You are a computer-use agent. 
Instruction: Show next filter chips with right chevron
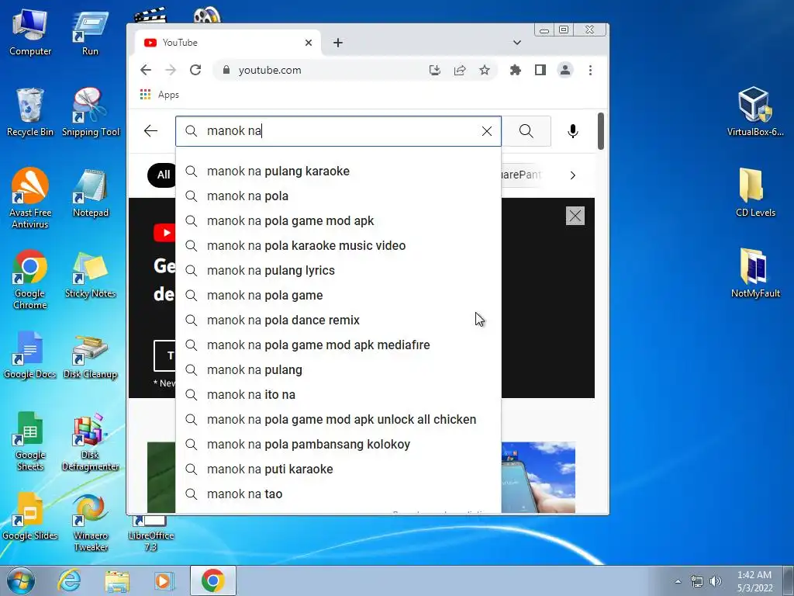pyautogui.click(x=573, y=175)
